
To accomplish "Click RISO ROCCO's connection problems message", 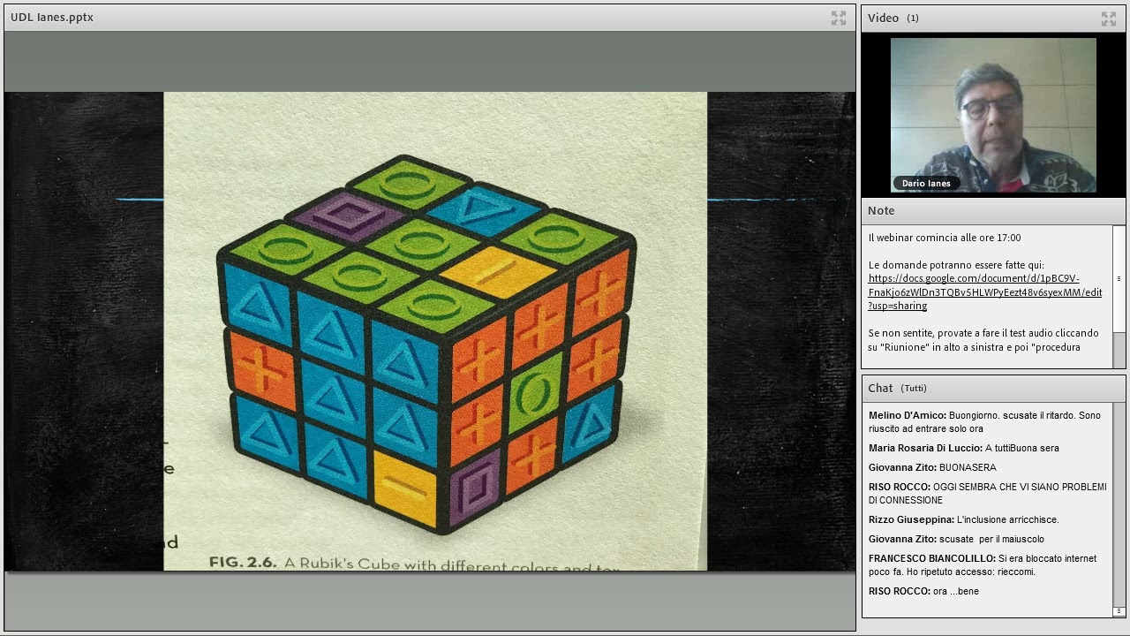I will 987,494.
